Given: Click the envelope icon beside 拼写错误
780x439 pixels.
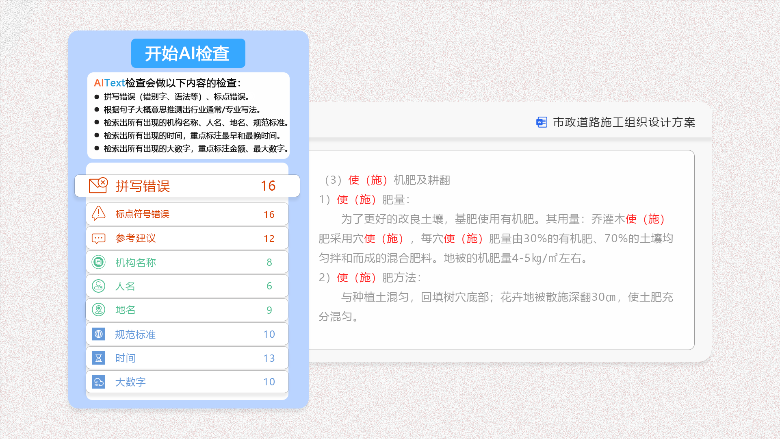Looking at the screenshot, I should pos(98,185).
